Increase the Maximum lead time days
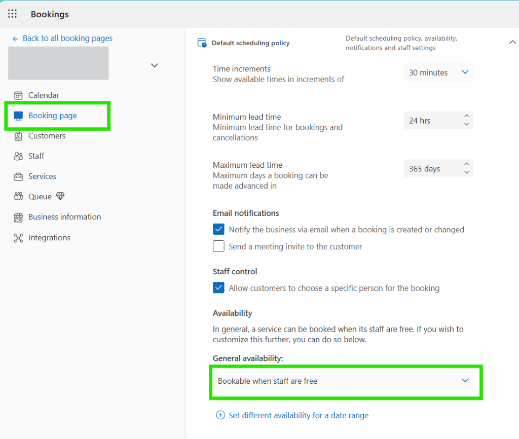 pos(466,164)
